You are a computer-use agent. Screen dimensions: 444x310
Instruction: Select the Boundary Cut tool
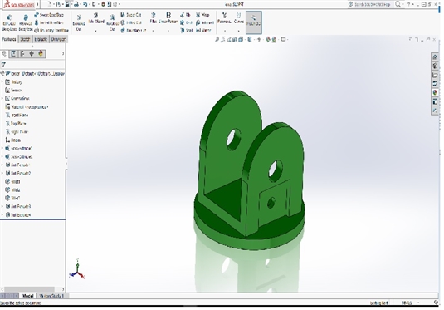pos(133,30)
